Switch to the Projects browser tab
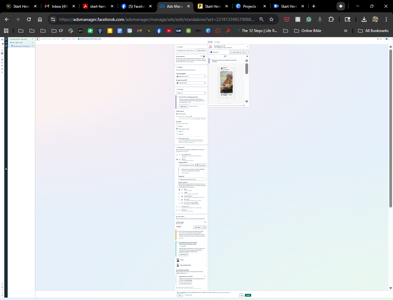The width and height of the screenshot is (393, 300). [249, 6]
